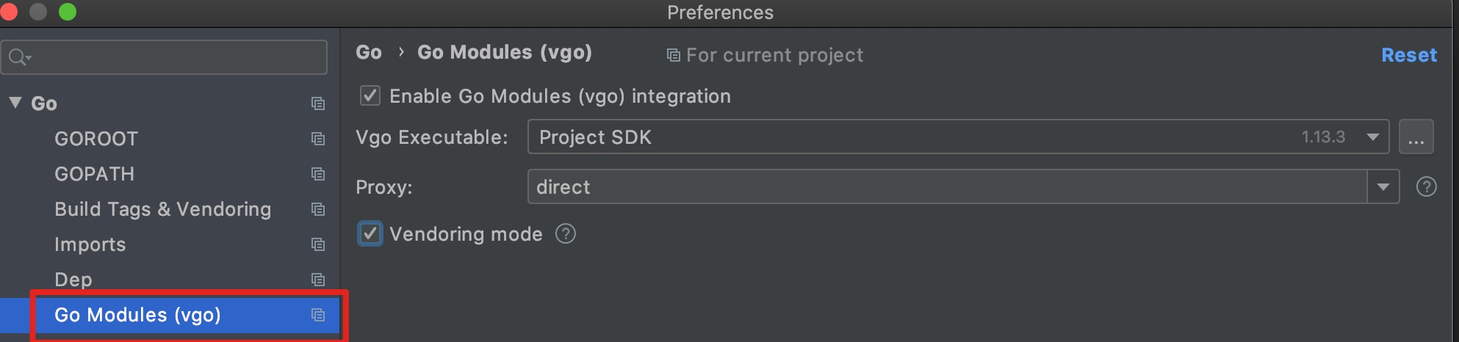Collapse the Go settings tree node
Image resolution: width=1459 pixels, height=342 pixels.
click(15, 103)
